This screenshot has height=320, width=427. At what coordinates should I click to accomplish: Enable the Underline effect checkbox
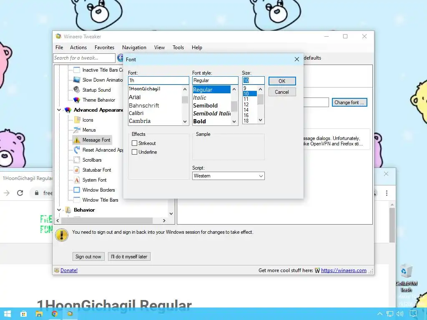coord(134,152)
